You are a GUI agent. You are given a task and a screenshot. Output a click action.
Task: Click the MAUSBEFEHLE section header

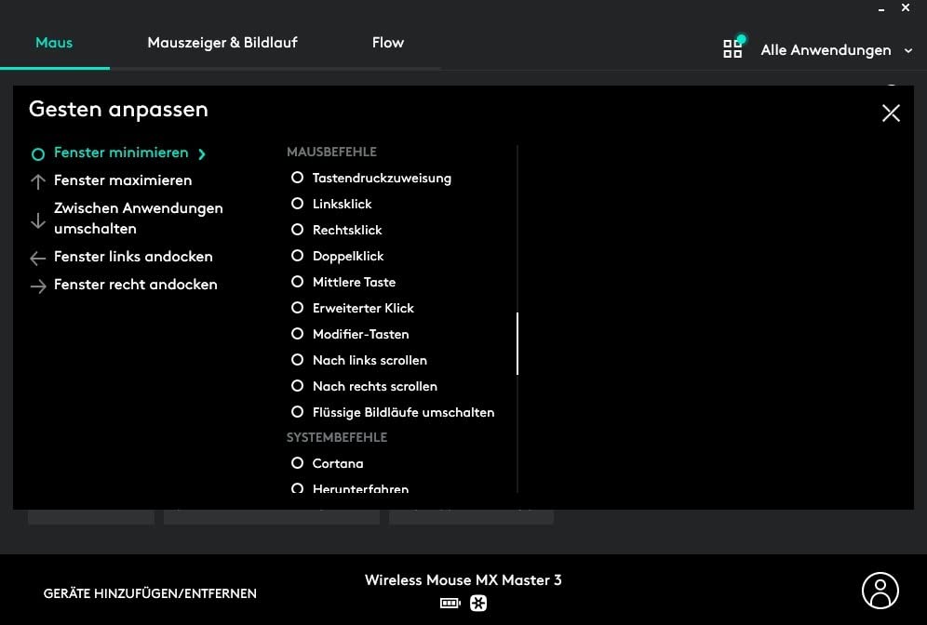(x=331, y=152)
